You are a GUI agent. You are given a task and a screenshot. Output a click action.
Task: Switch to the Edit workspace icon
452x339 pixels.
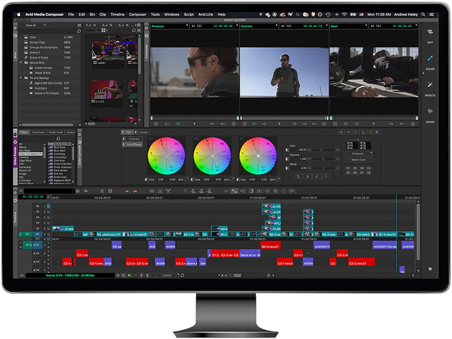coord(430,31)
